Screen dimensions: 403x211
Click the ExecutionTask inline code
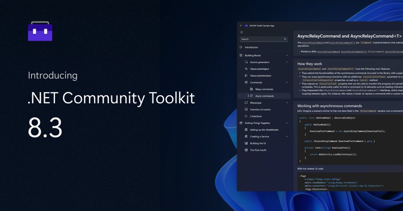pos(328,84)
